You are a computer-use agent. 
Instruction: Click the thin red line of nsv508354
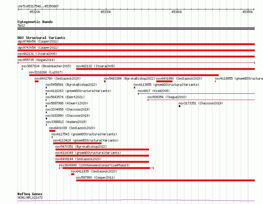tap(201, 100)
